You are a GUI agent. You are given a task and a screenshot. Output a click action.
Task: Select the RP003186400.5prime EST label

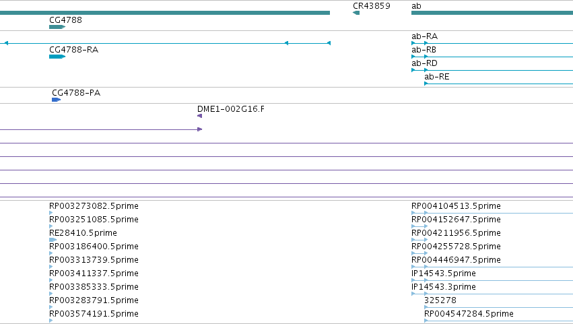click(x=94, y=246)
